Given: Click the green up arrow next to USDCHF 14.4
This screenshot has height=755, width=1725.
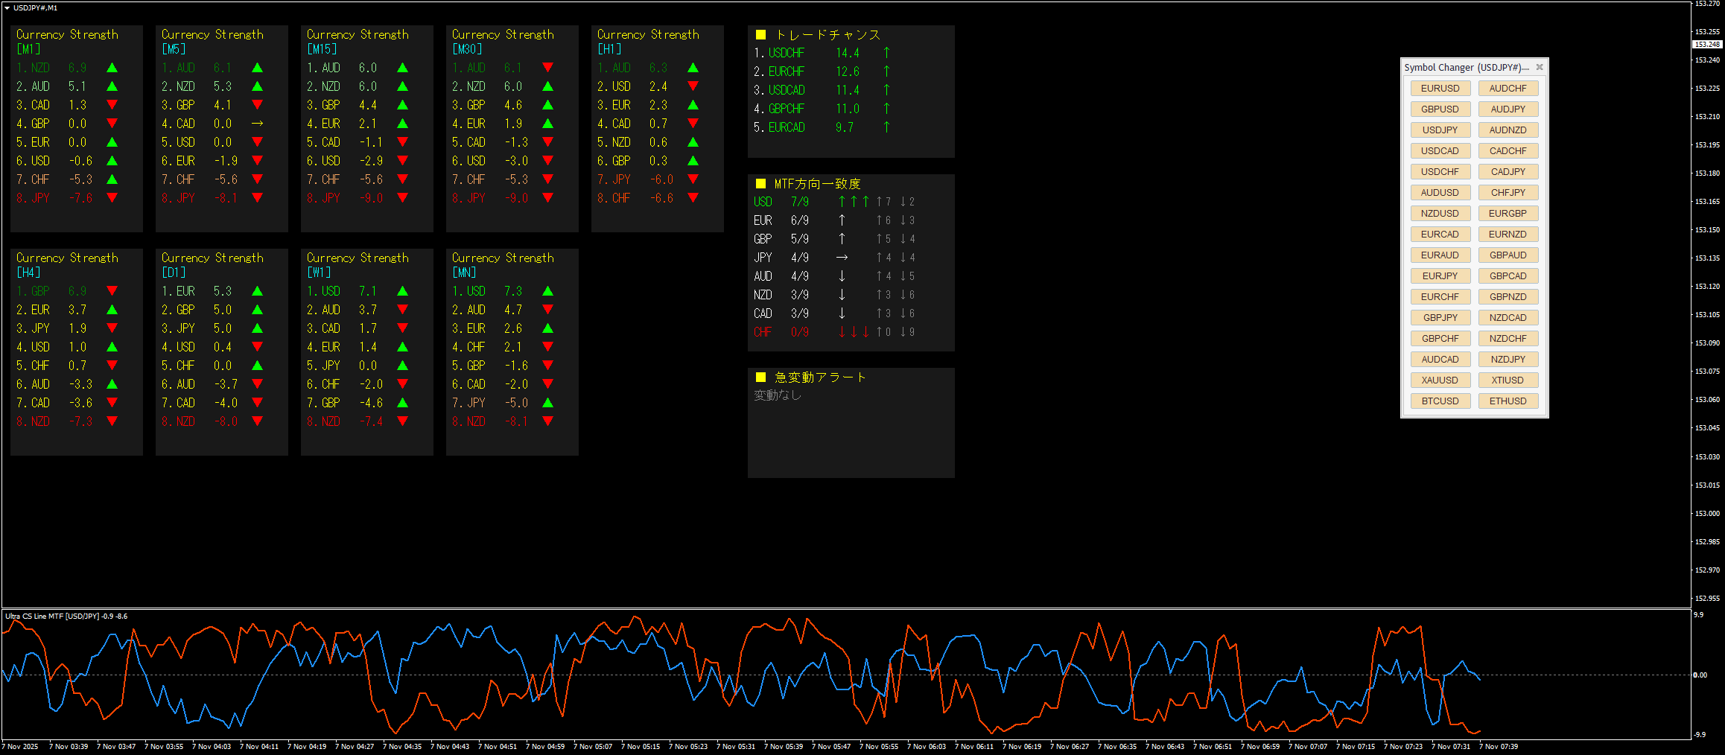Looking at the screenshot, I should click(886, 53).
